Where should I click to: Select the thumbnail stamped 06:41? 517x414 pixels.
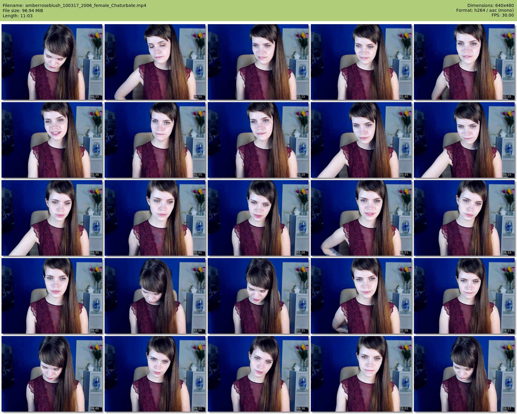pyautogui.click(x=52, y=296)
